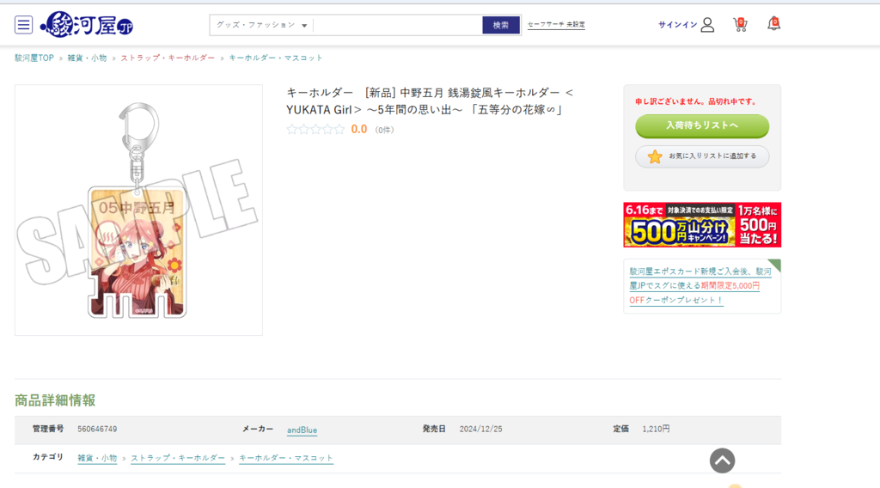Open ストラップ・キーホルダー breadcrumb at top
This screenshot has height=488, width=880.
168,58
